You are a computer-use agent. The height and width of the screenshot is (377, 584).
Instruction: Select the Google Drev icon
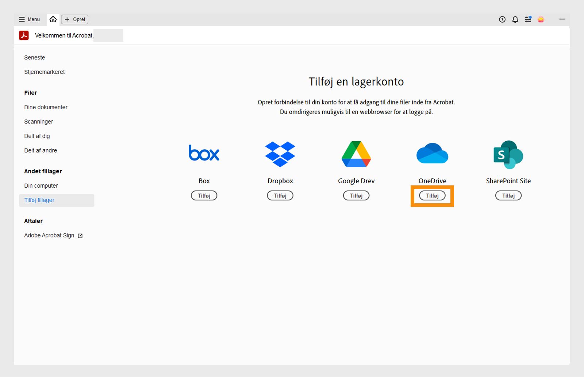pyautogui.click(x=356, y=154)
